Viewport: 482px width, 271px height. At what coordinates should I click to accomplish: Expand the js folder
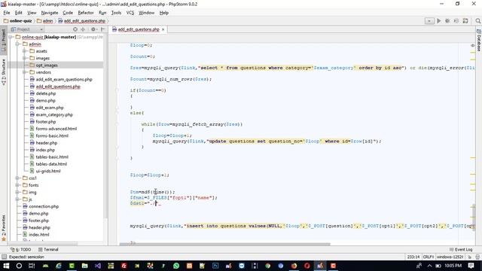coord(18,199)
